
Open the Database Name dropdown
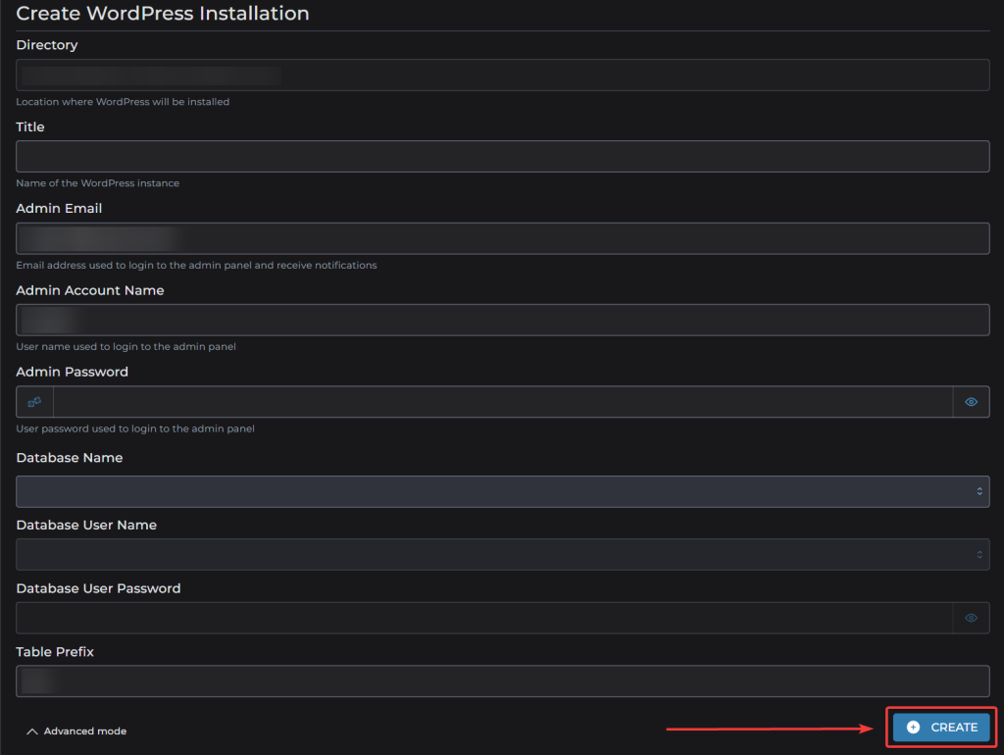[x=503, y=491]
